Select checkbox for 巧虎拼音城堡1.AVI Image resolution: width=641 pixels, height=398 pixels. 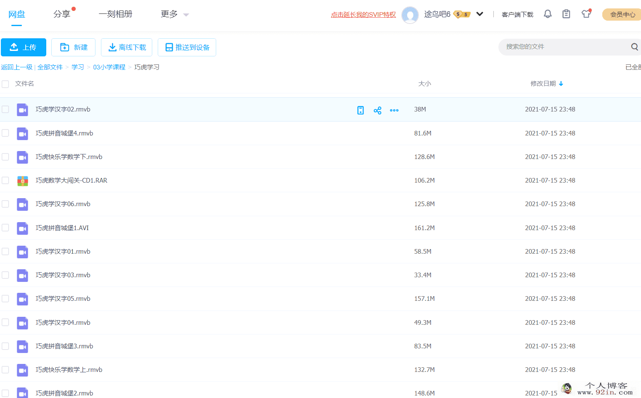pyautogui.click(x=5, y=228)
